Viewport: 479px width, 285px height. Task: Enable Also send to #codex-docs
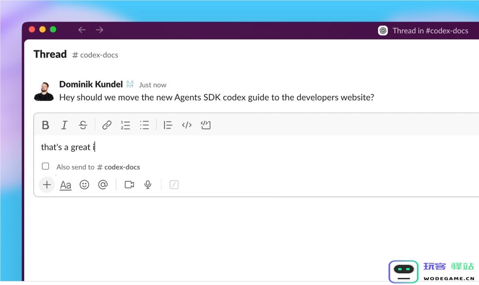click(x=45, y=166)
